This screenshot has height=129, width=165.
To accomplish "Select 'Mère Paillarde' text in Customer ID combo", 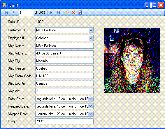I will click(46, 30).
